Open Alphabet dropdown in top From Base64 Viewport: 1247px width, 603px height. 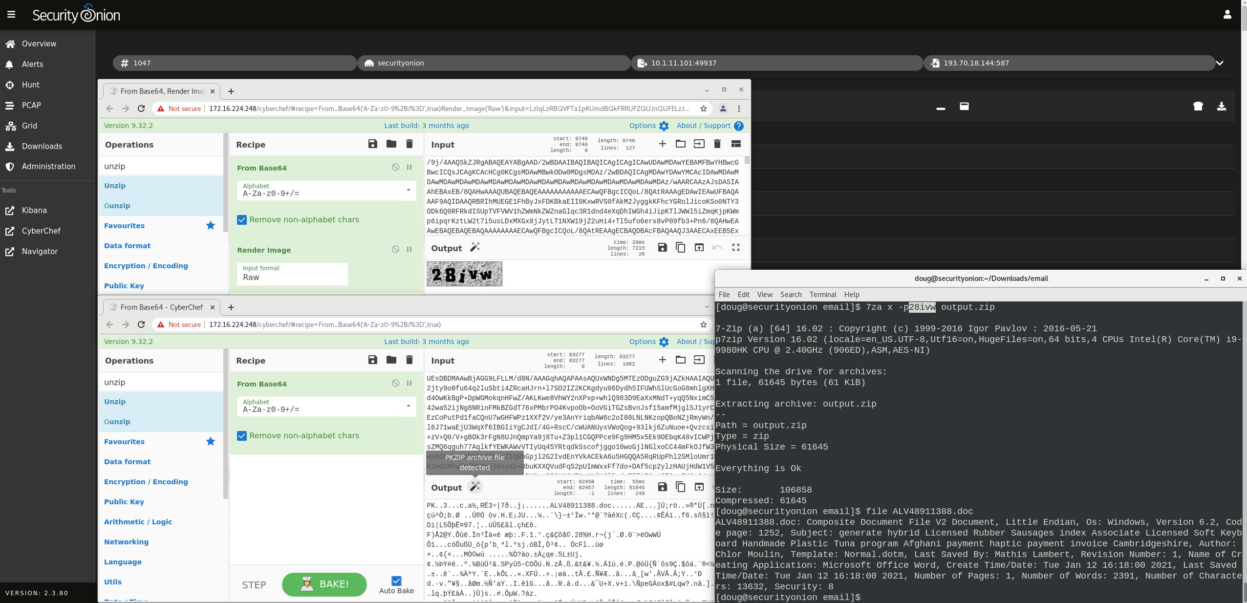[326, 190]
